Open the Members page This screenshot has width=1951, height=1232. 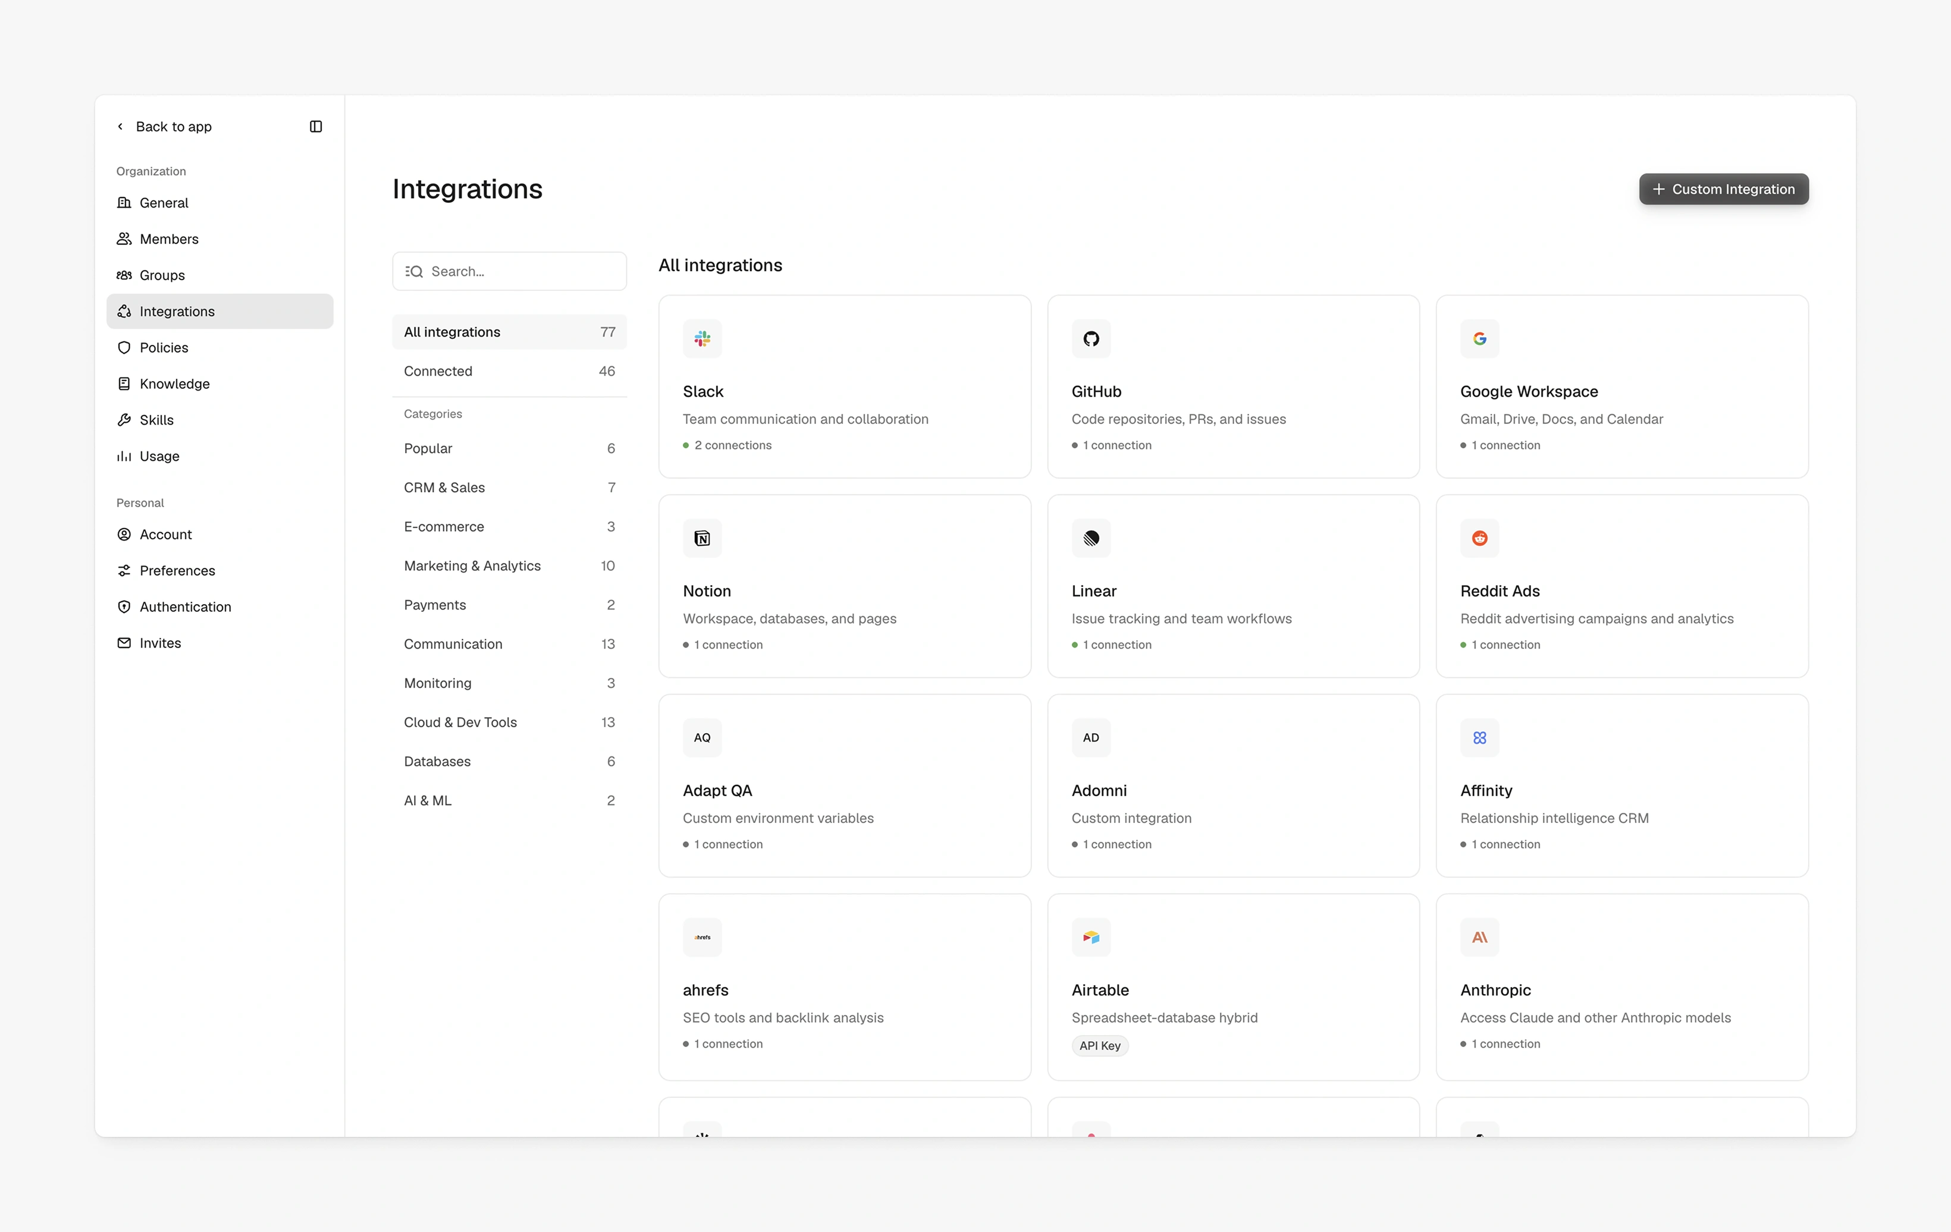coord(219,239)
